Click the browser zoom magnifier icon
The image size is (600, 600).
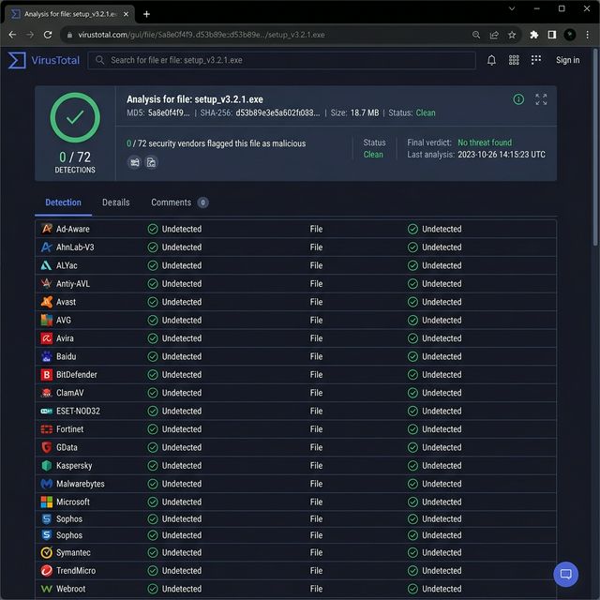[x=476, y=35]
